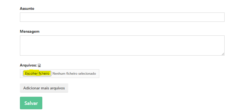Add another file row with Adicionar mais arquivos

(44, 88)
